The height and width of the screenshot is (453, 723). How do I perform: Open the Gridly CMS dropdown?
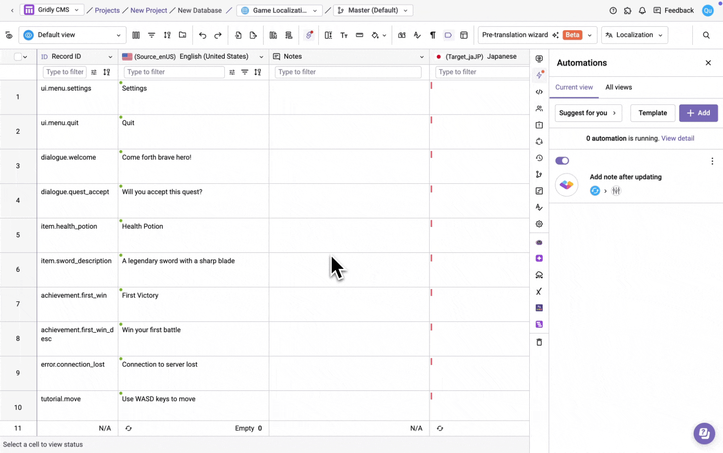[52, 10]
